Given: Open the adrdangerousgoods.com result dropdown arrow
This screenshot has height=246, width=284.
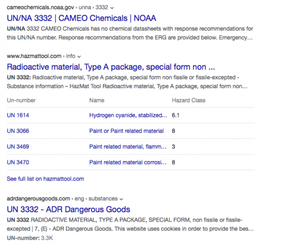Looking at the screenshot, I should click(122, 199).
